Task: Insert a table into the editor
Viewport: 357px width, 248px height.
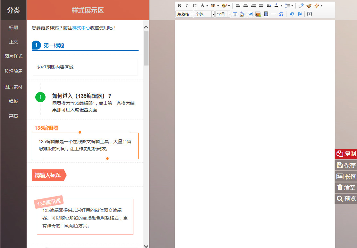Action: point(235,14)
